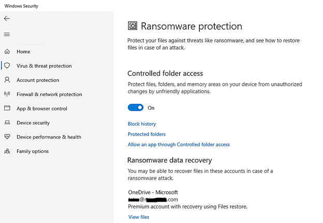Viewport: 323px width, 223px height.
Task: Click the App & browser control icon
Action: [x=7, y=109]
